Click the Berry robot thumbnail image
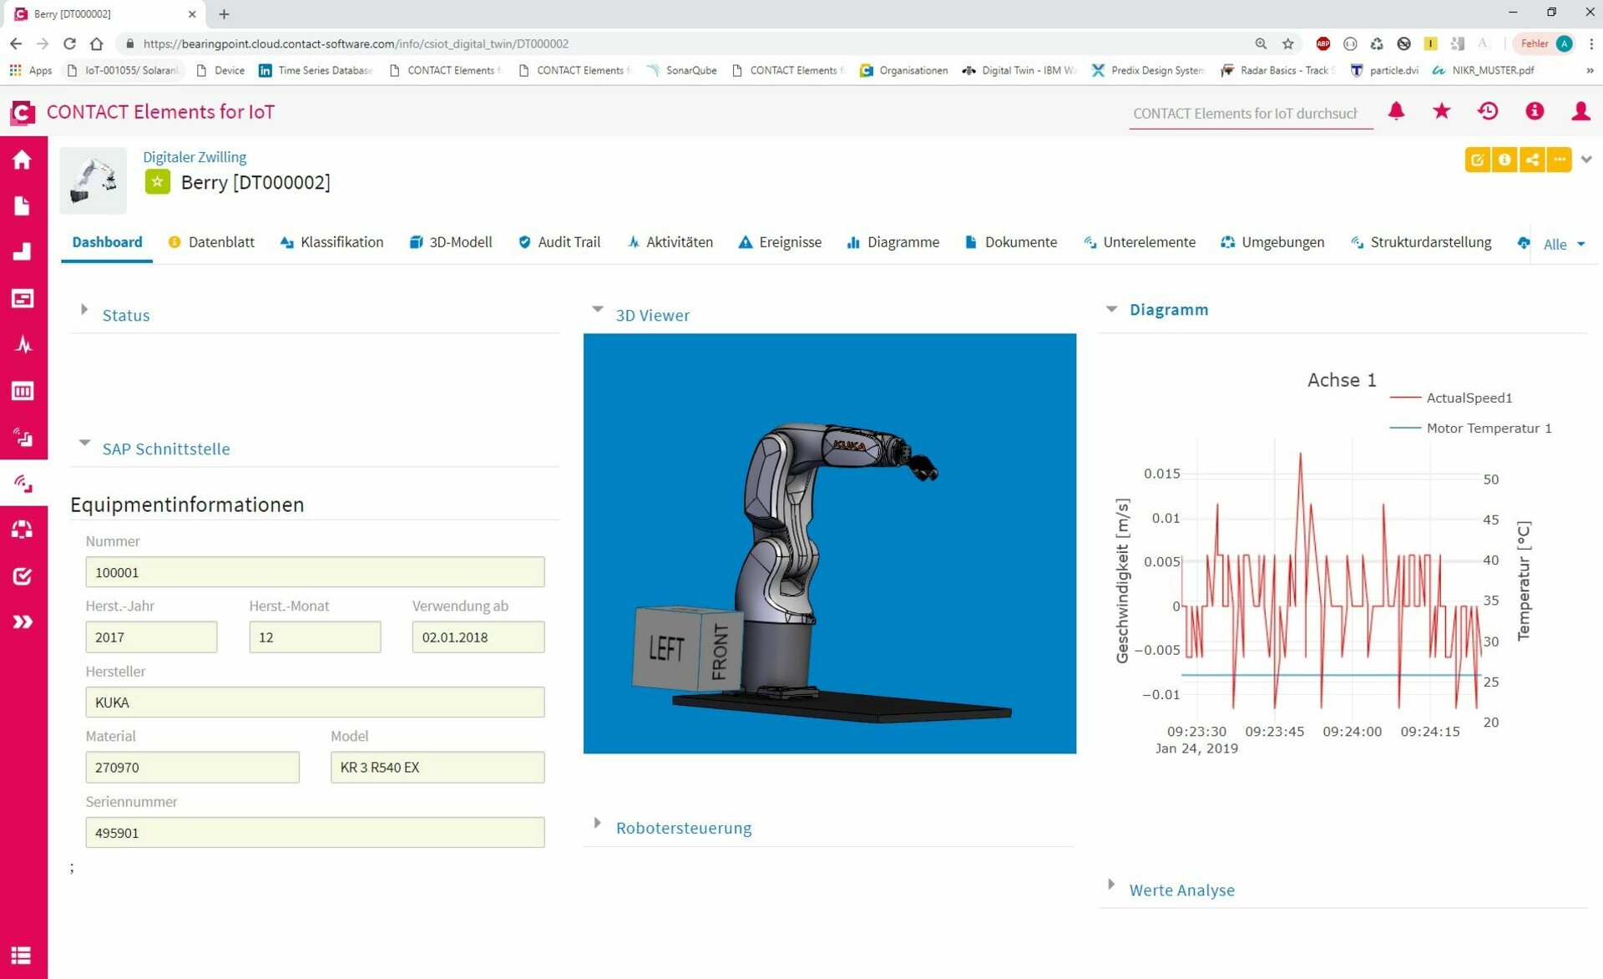 tap(93, 180)
